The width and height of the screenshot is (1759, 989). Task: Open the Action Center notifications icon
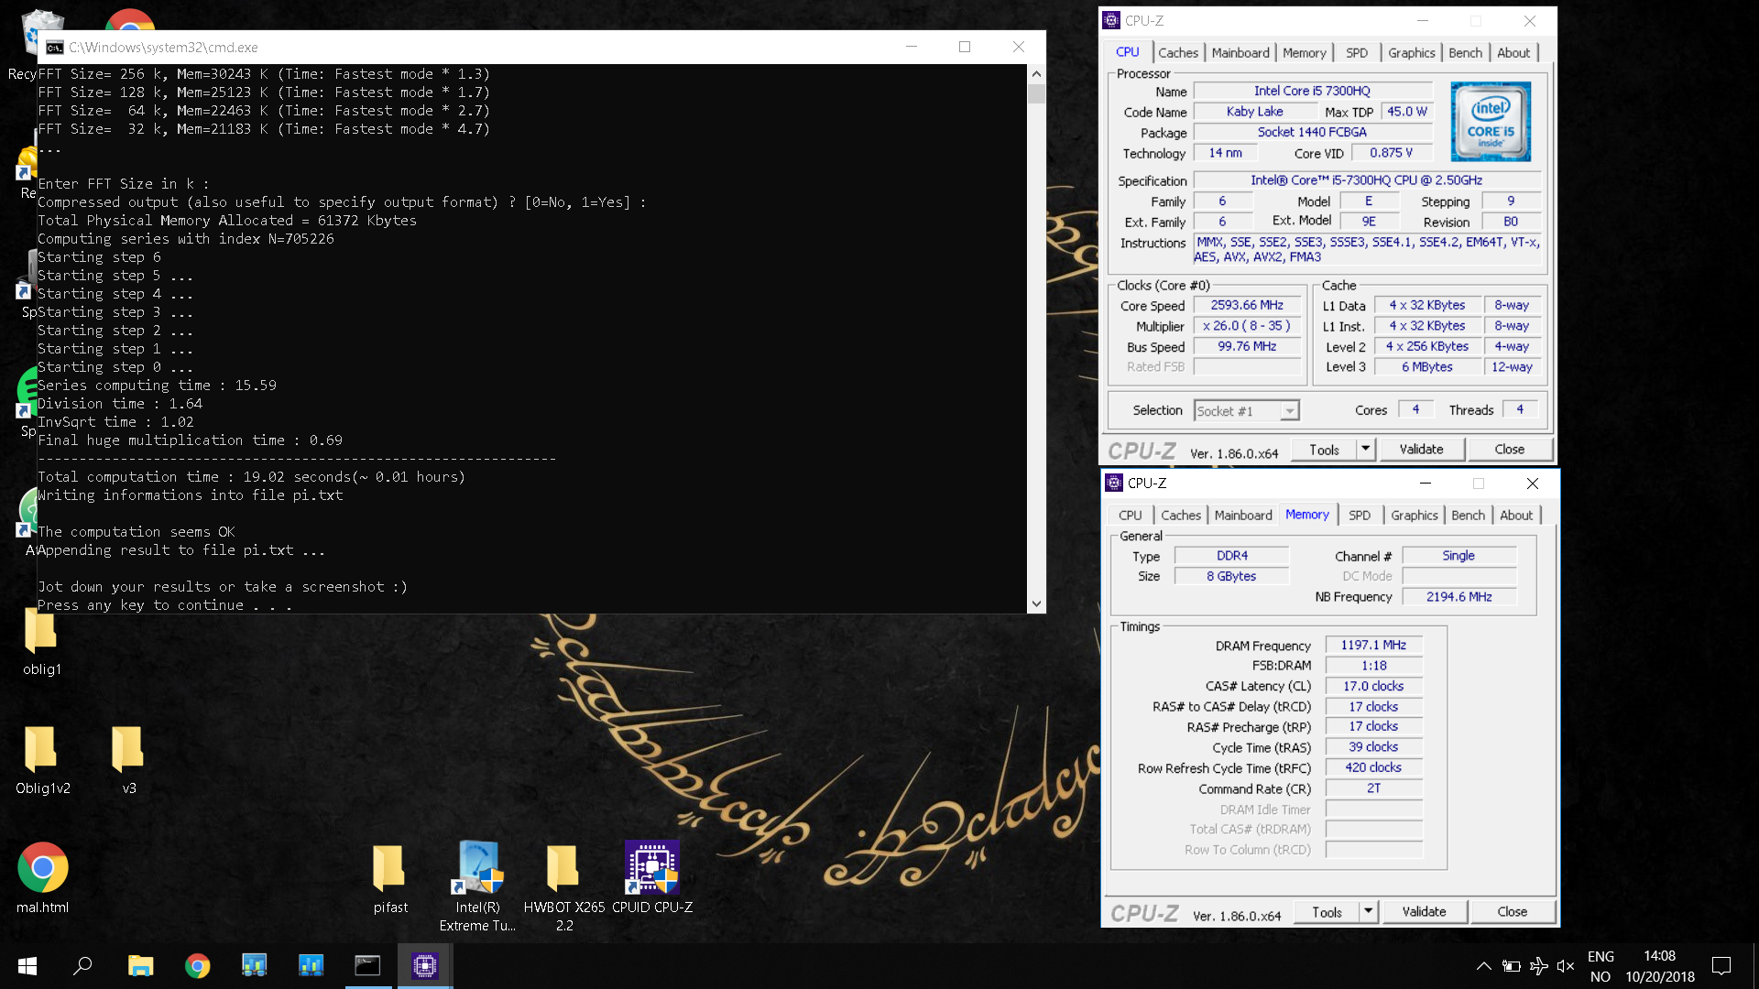click(x=1721, y=965)
